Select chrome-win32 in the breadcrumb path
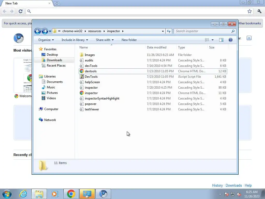The width and height of the screenshot is (265, 199). [x=72, y=31]
